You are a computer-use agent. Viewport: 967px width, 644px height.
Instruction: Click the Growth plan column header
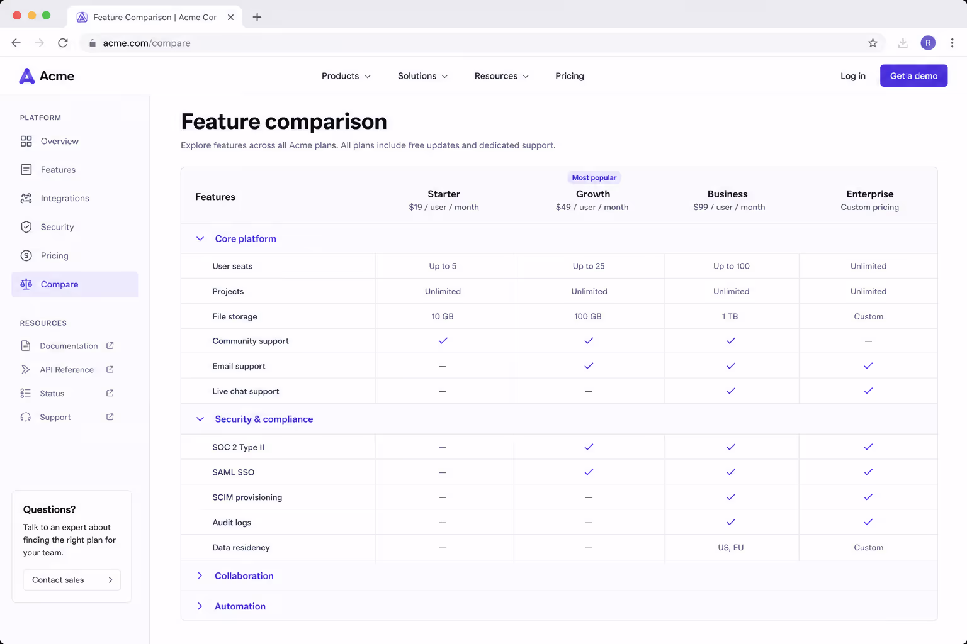tap(592, 200)
